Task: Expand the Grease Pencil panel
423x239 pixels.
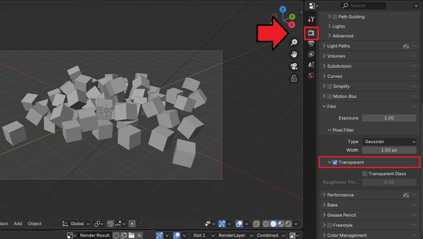Action: point(369,215)
